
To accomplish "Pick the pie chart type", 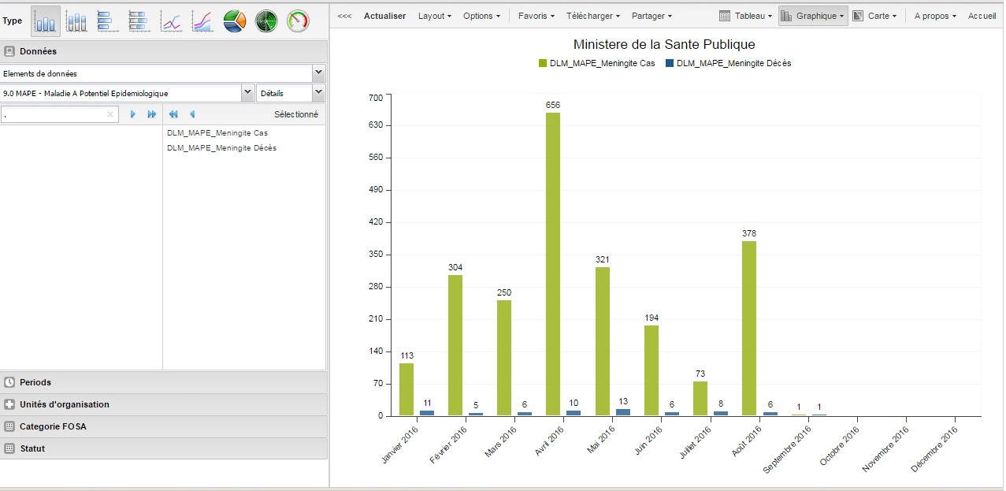I will pos(235,21).
